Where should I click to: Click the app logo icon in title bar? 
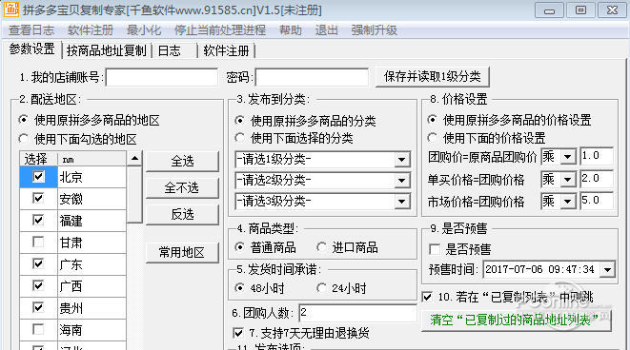pos(10,10)
